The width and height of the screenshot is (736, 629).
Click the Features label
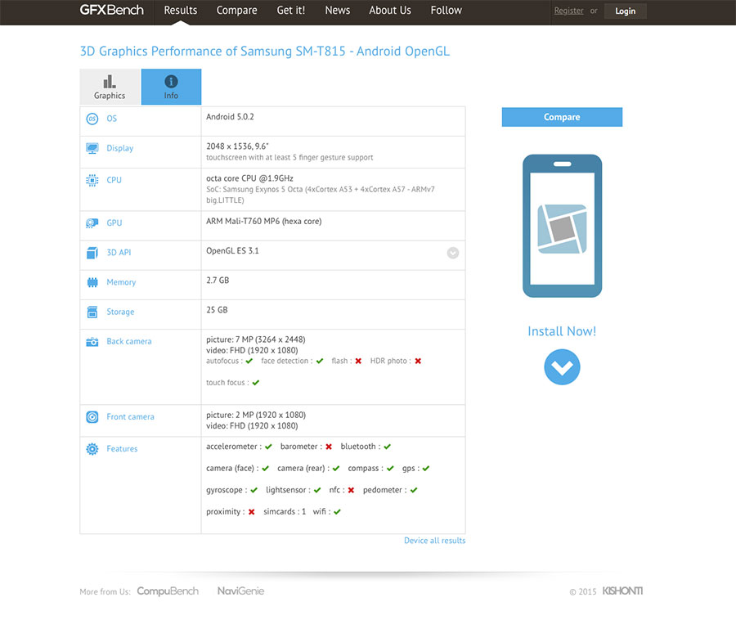click(x=122, y=449)
